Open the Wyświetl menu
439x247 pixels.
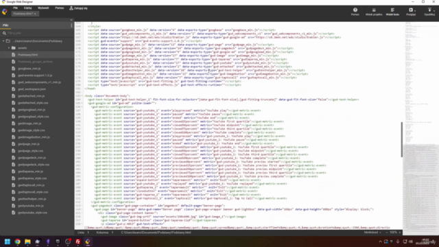pos(43,8)
